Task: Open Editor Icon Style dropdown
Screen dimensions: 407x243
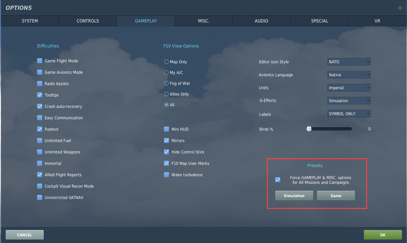Action: [x=349, y=62]
